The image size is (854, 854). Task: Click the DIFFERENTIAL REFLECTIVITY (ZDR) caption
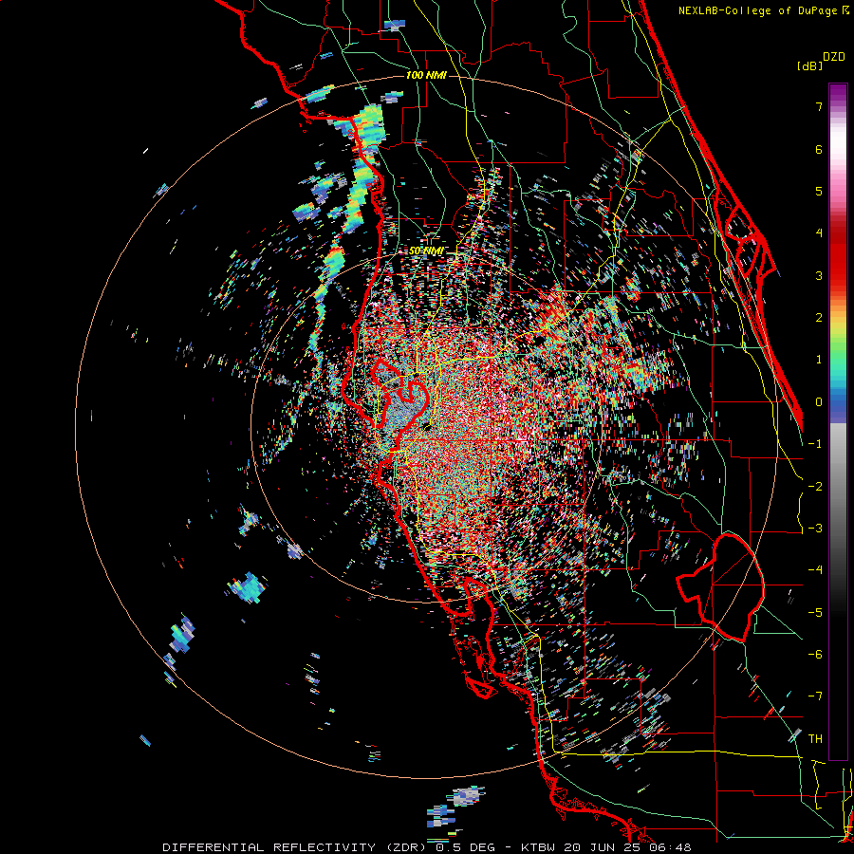click(294, 847)
